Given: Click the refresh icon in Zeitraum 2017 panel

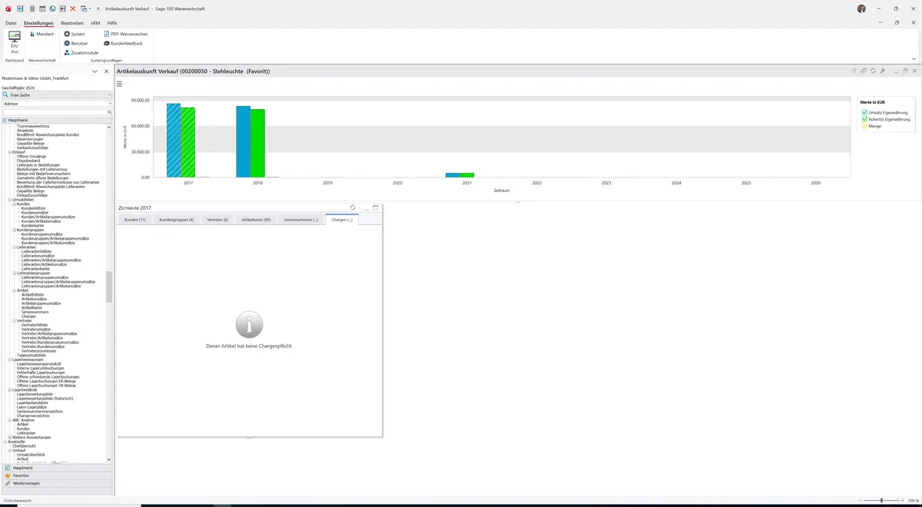Looking at the screenshot, I should coord(353,207).
